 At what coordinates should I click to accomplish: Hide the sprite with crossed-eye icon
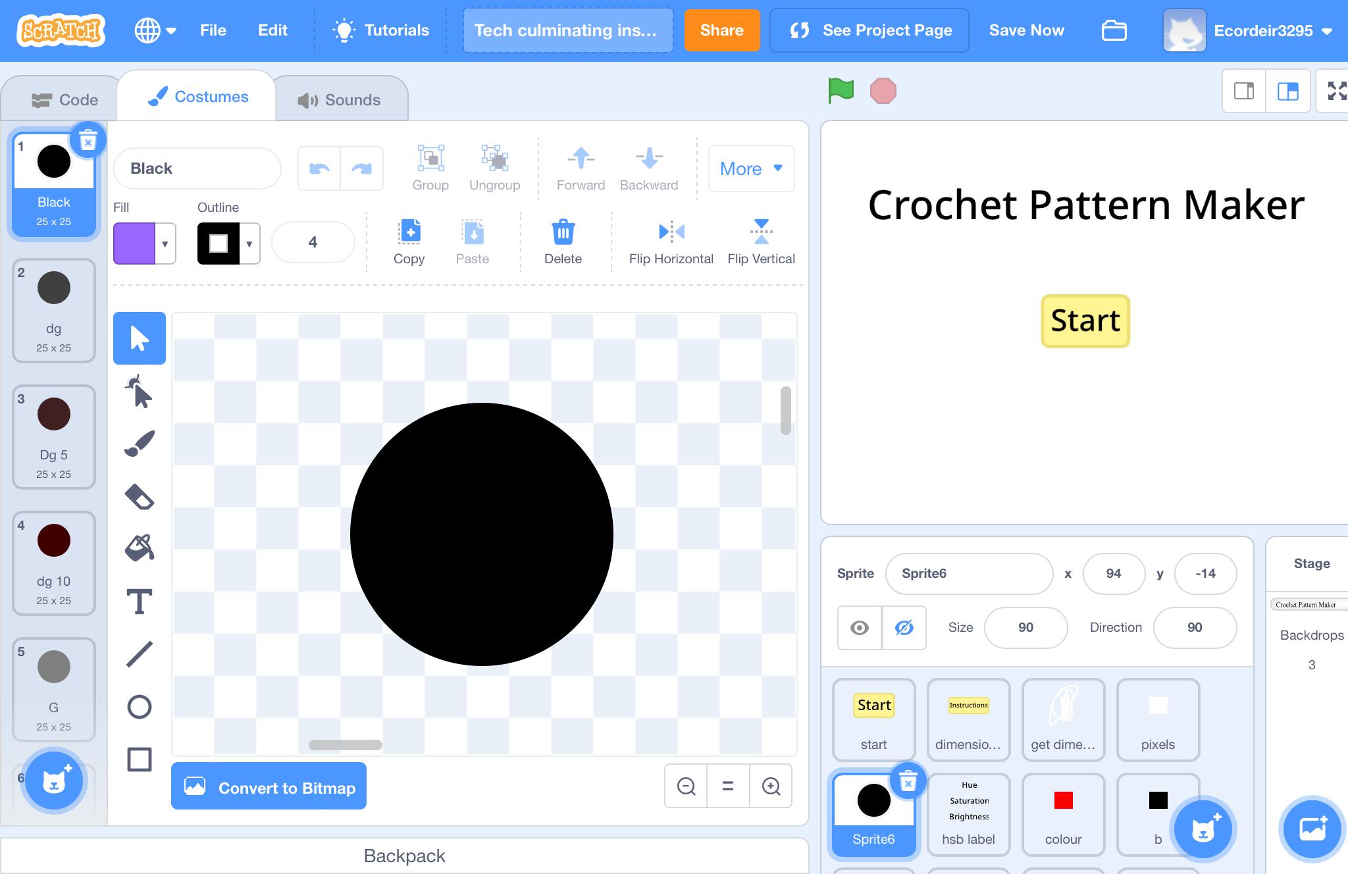coord(904,628)
